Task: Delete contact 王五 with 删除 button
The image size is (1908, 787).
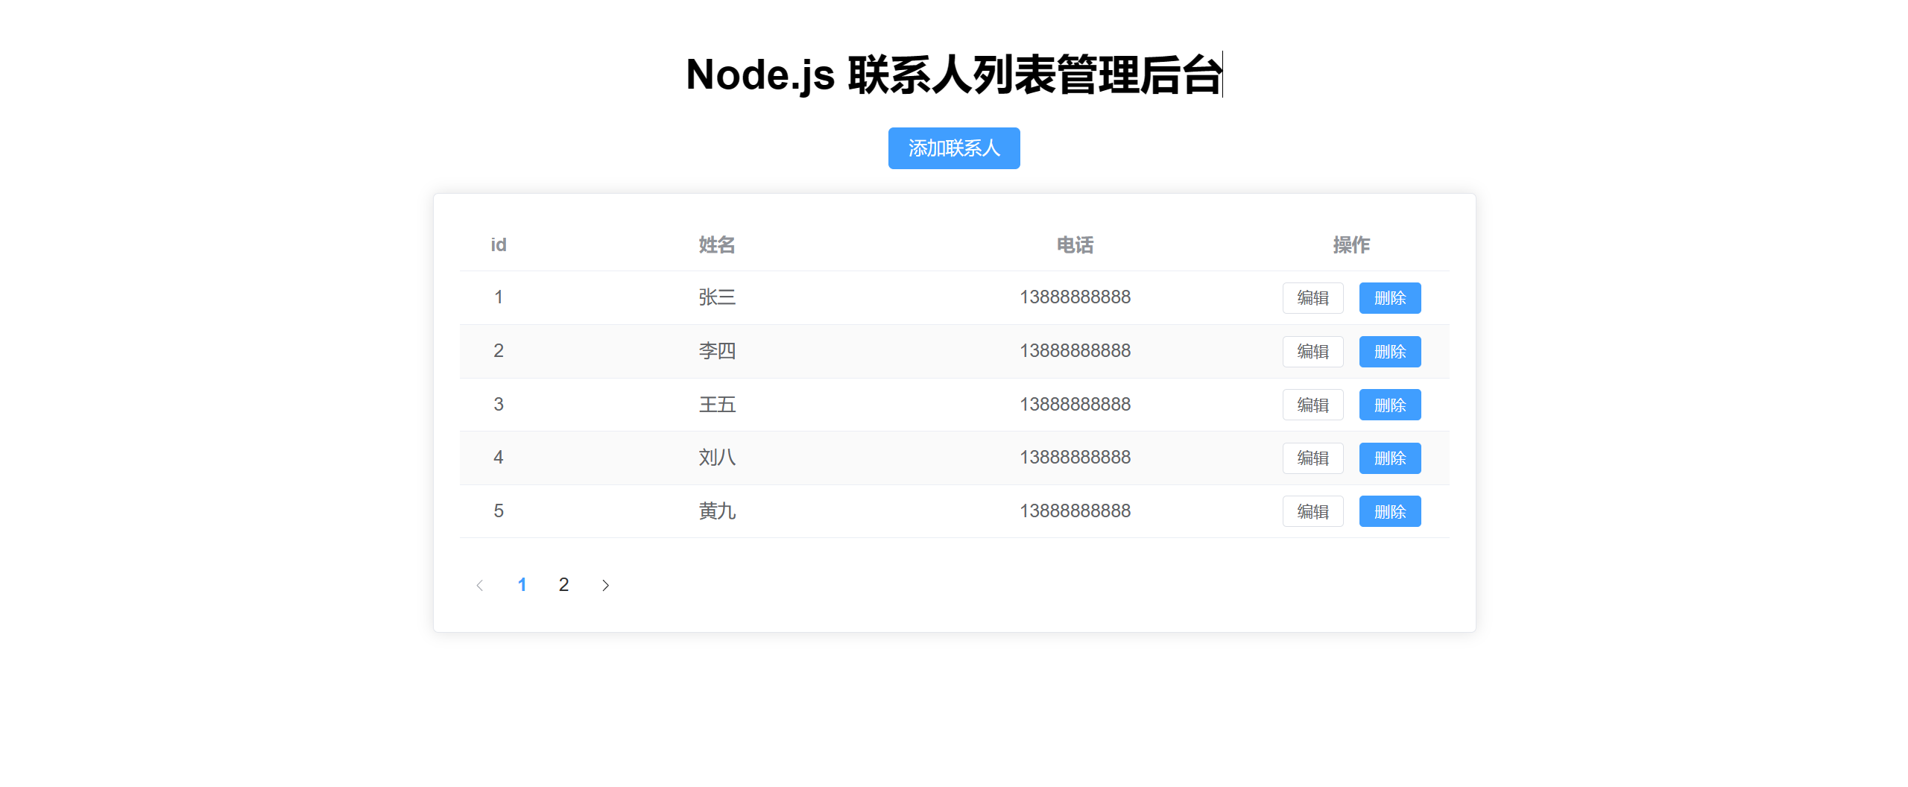Action: [1390, 405]
